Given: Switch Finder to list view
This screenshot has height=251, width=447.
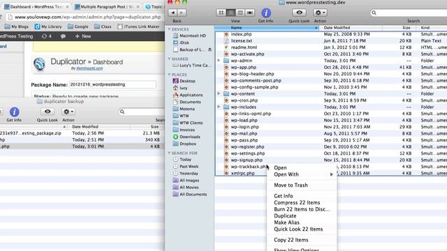Looking at the screenshot, I should (x=230, y=13).
